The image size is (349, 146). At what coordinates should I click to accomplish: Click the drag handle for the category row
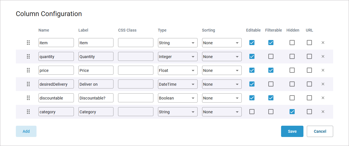28,112
